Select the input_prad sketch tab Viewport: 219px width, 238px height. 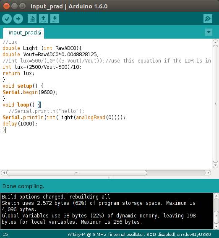click(23, 33)
